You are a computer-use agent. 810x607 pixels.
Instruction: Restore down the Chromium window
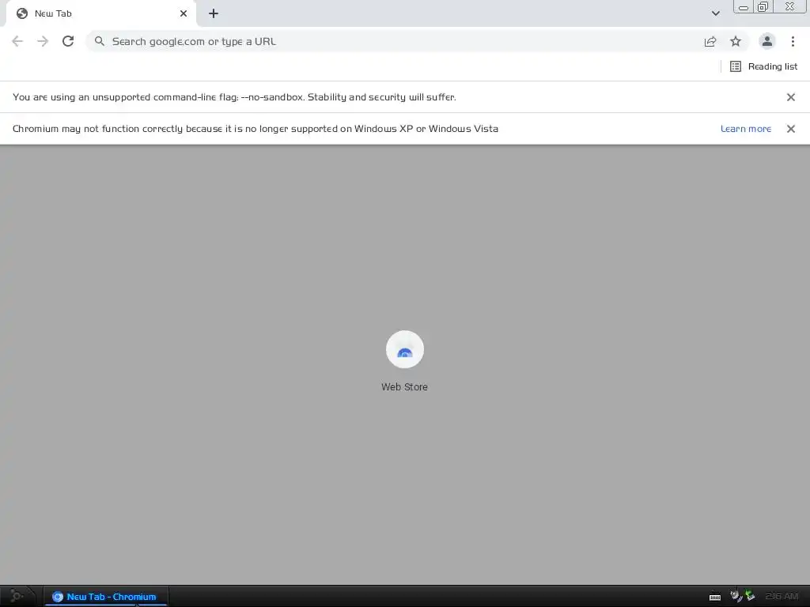[763, 6]
